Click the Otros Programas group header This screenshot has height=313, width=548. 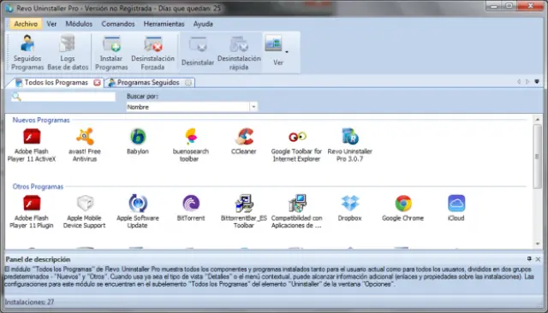(38, 186)
